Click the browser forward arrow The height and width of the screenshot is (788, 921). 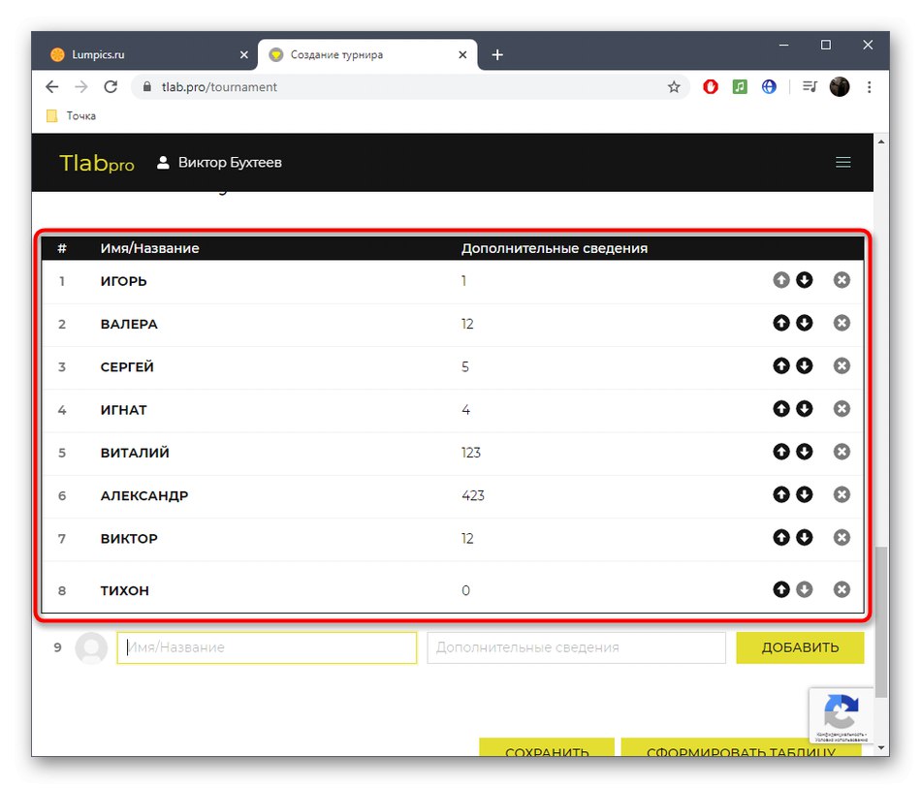81,87
